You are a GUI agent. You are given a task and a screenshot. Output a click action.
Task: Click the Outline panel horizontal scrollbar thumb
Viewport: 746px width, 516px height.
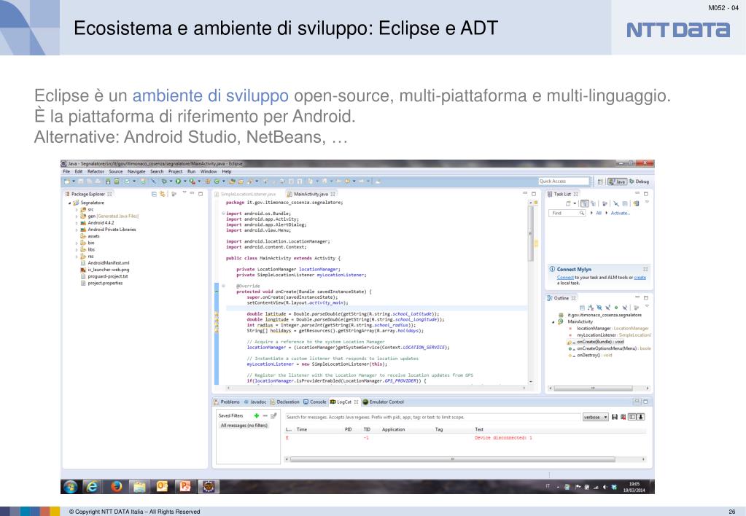point(592,388)
